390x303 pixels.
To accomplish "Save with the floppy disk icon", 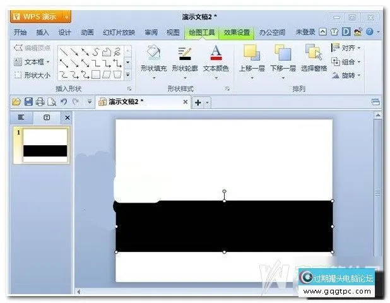I will (x=28, y=102).
